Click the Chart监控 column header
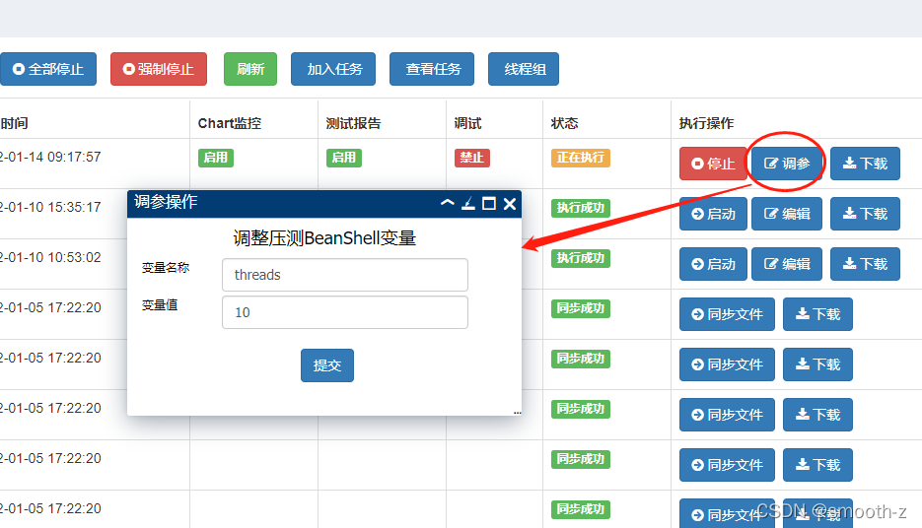The width and height of the screenshot is (922, 528). click(x=230, y=123)
